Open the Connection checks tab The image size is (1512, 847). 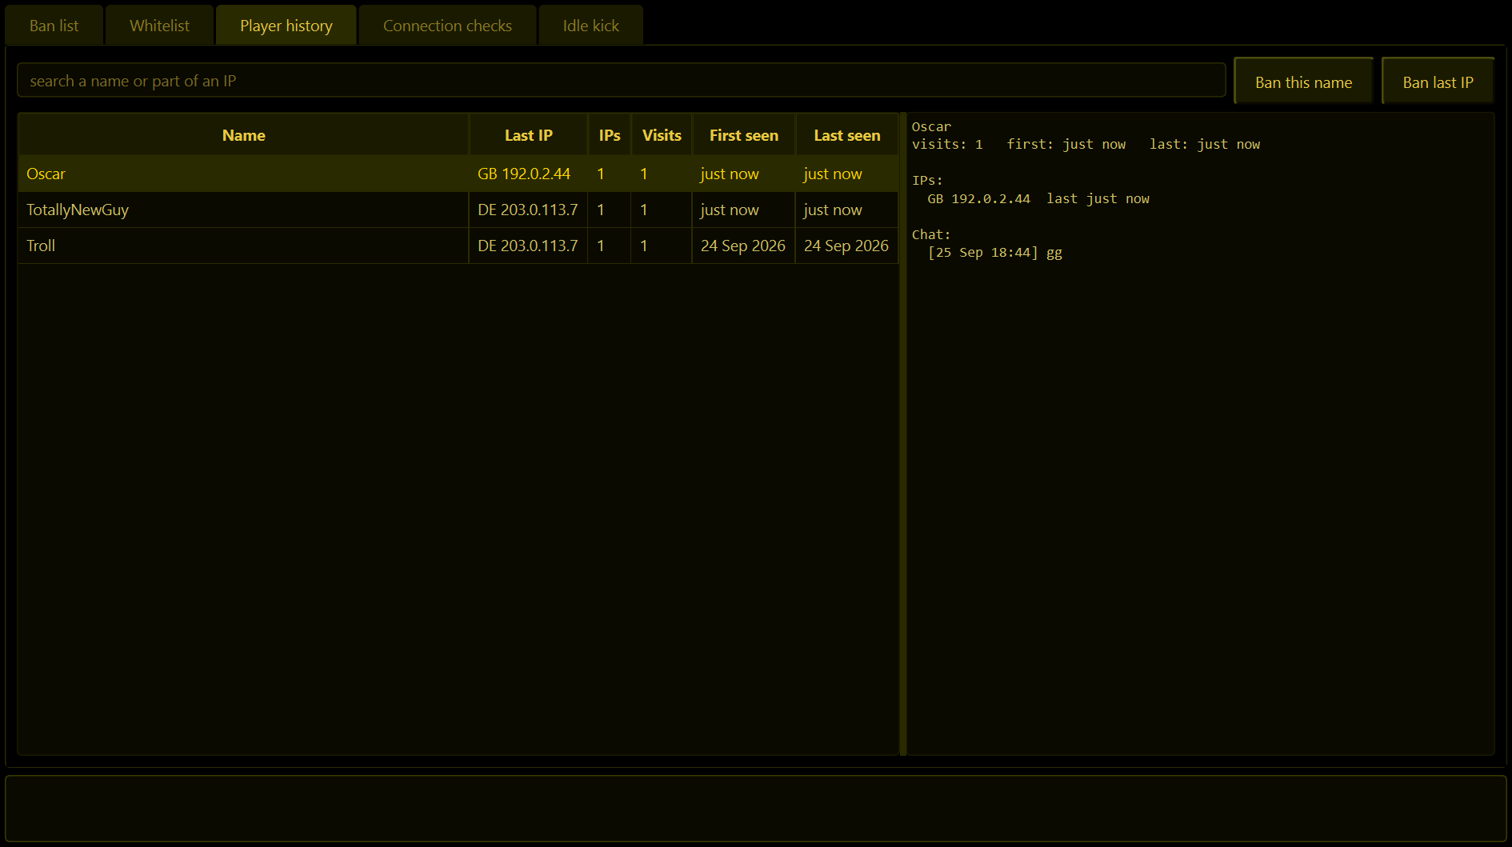(x=447, y=26)
